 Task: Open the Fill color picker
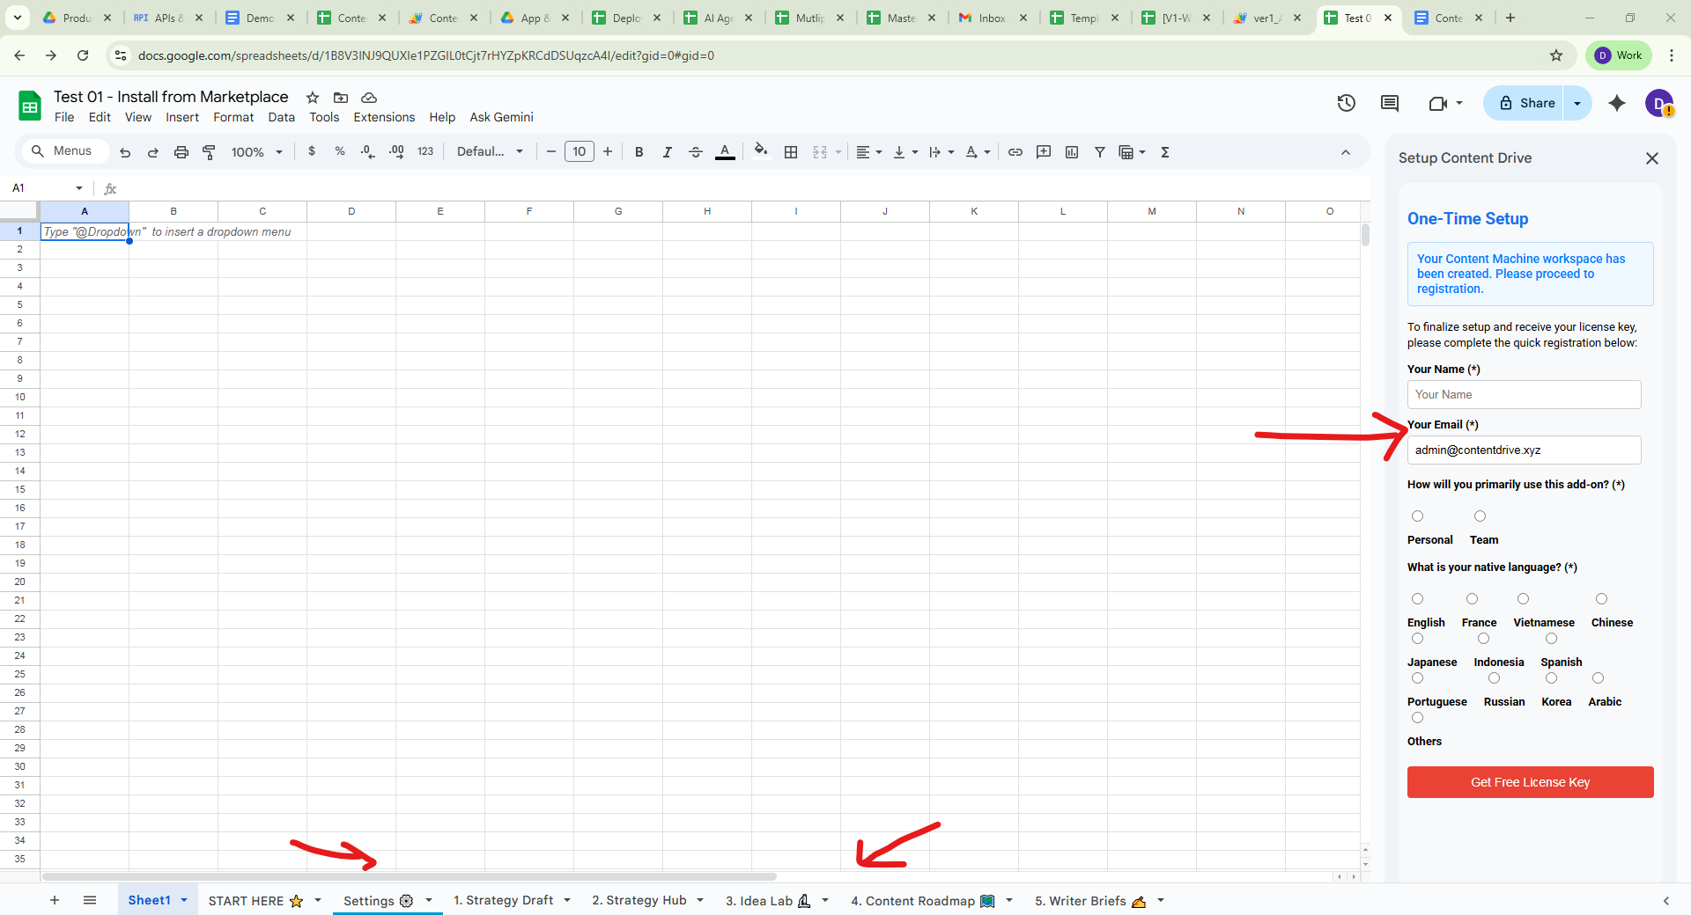(x=761, y=151)
